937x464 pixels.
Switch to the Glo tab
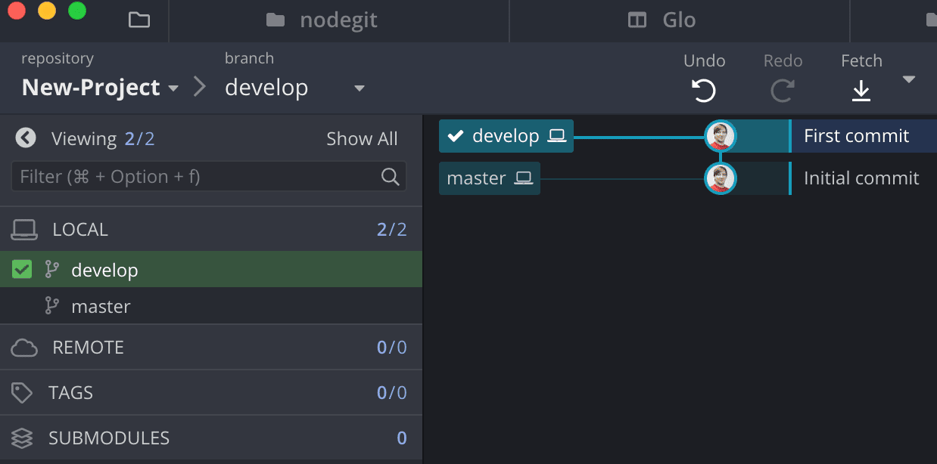coord(679,20)
